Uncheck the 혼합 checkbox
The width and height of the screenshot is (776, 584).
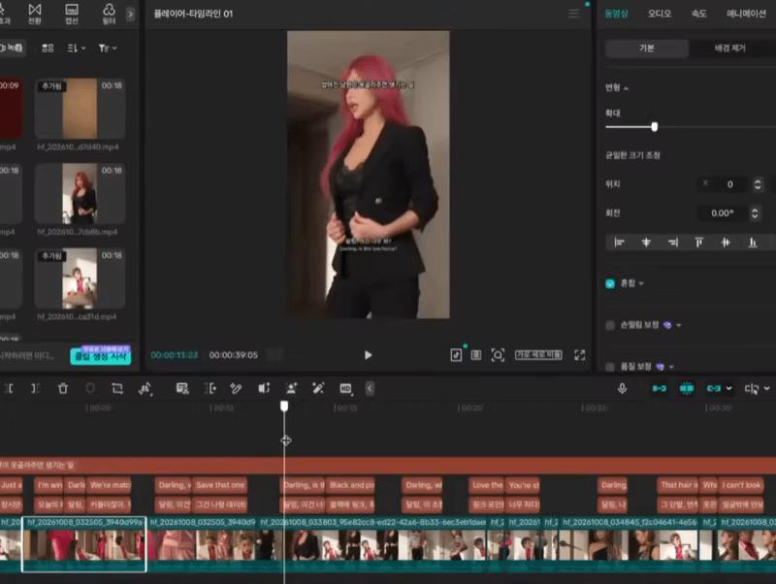click(610, 283)
